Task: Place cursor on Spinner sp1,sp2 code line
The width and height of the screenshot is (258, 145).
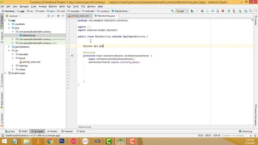Action: pos(93,46)
